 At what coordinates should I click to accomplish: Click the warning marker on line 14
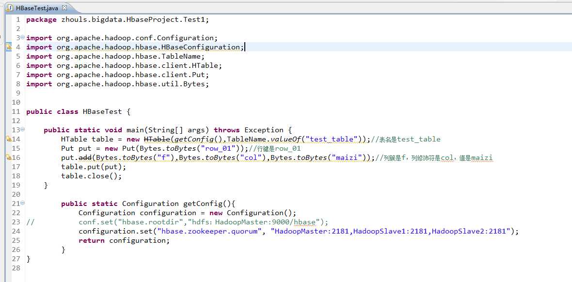pos(9,139)
